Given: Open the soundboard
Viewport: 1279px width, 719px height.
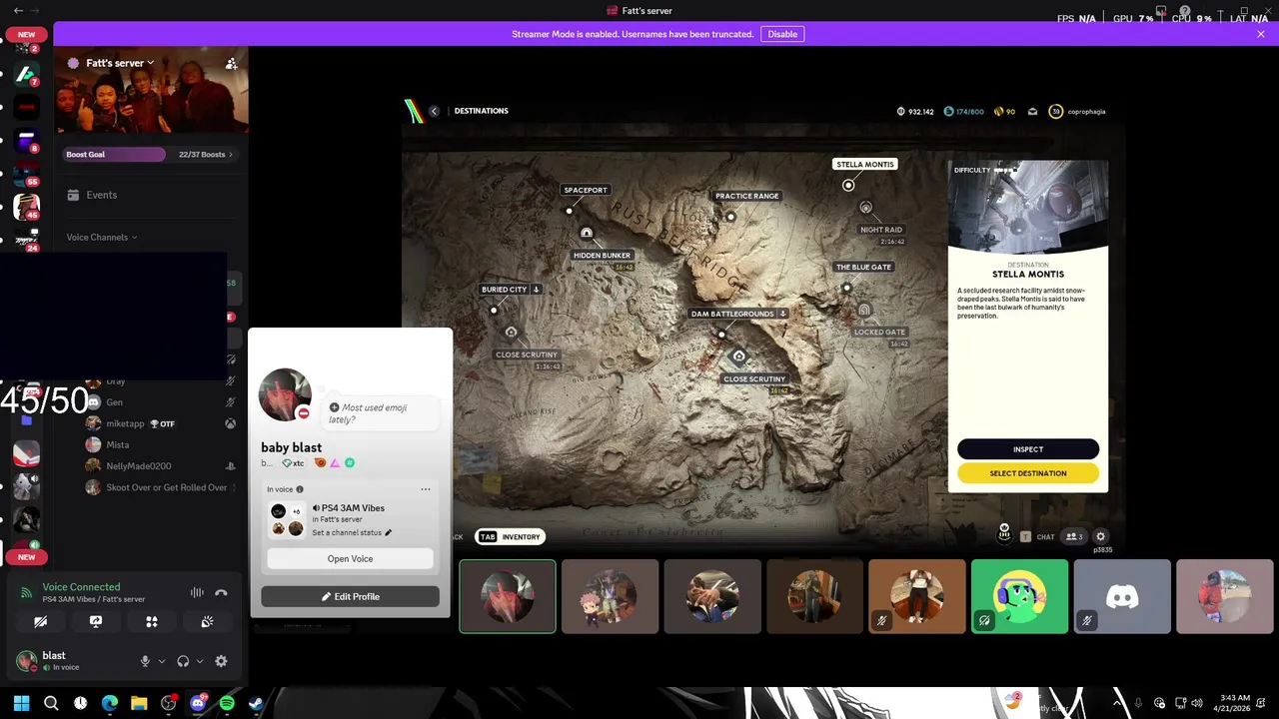Looking at the screenshot, I should [207, 621].
